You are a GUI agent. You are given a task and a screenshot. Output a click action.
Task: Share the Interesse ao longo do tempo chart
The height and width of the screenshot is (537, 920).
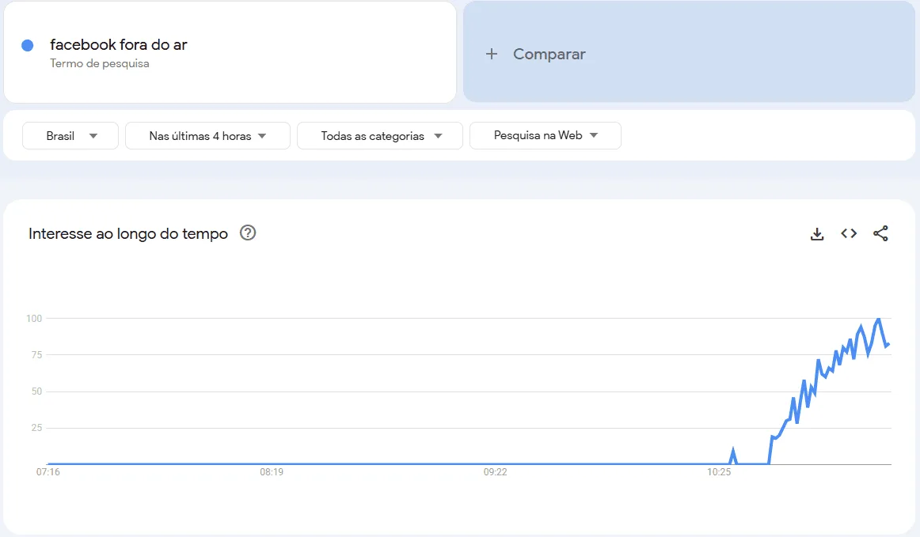(x=880, y=233)
